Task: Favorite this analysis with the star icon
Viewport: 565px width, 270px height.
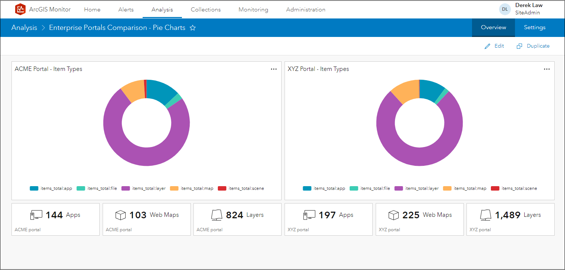Action: 193,28
